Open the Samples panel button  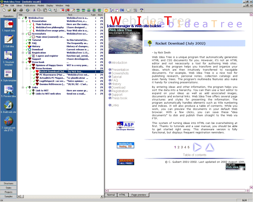click(8, 196)
